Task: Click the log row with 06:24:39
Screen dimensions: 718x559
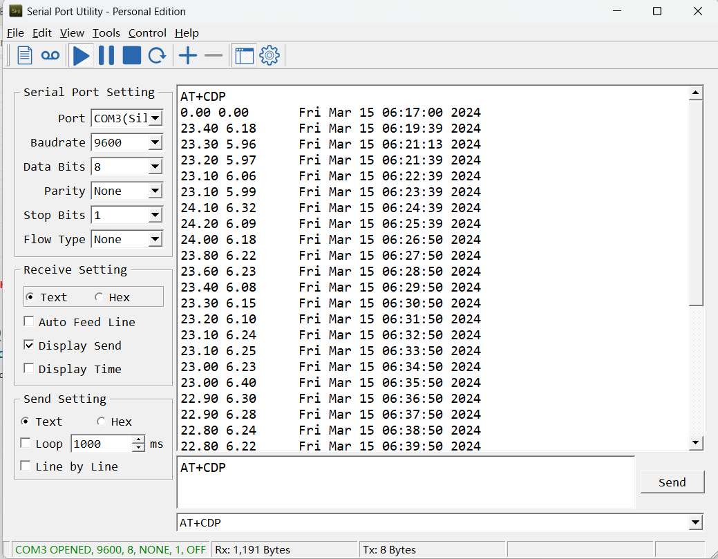Action: click(x=330, y=208)
